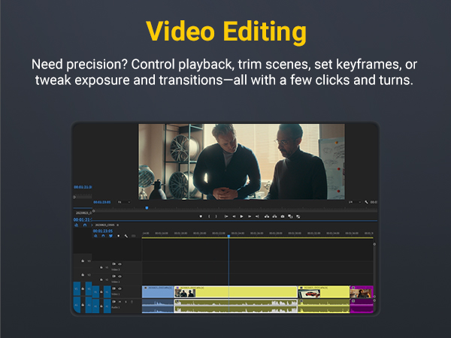Toggle sync lock on Video 3
This screenshot has height=338, width=451.
114,264
